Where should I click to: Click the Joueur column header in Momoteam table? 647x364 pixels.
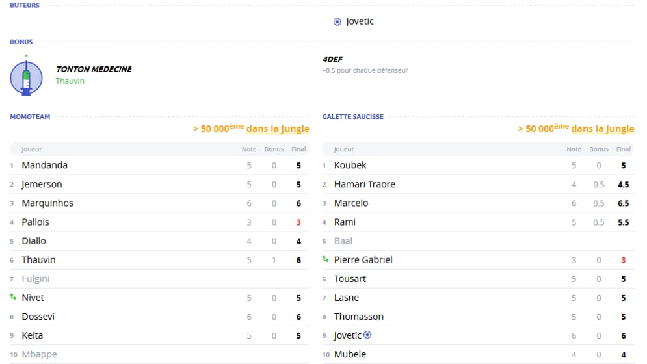tap(31, 149)
